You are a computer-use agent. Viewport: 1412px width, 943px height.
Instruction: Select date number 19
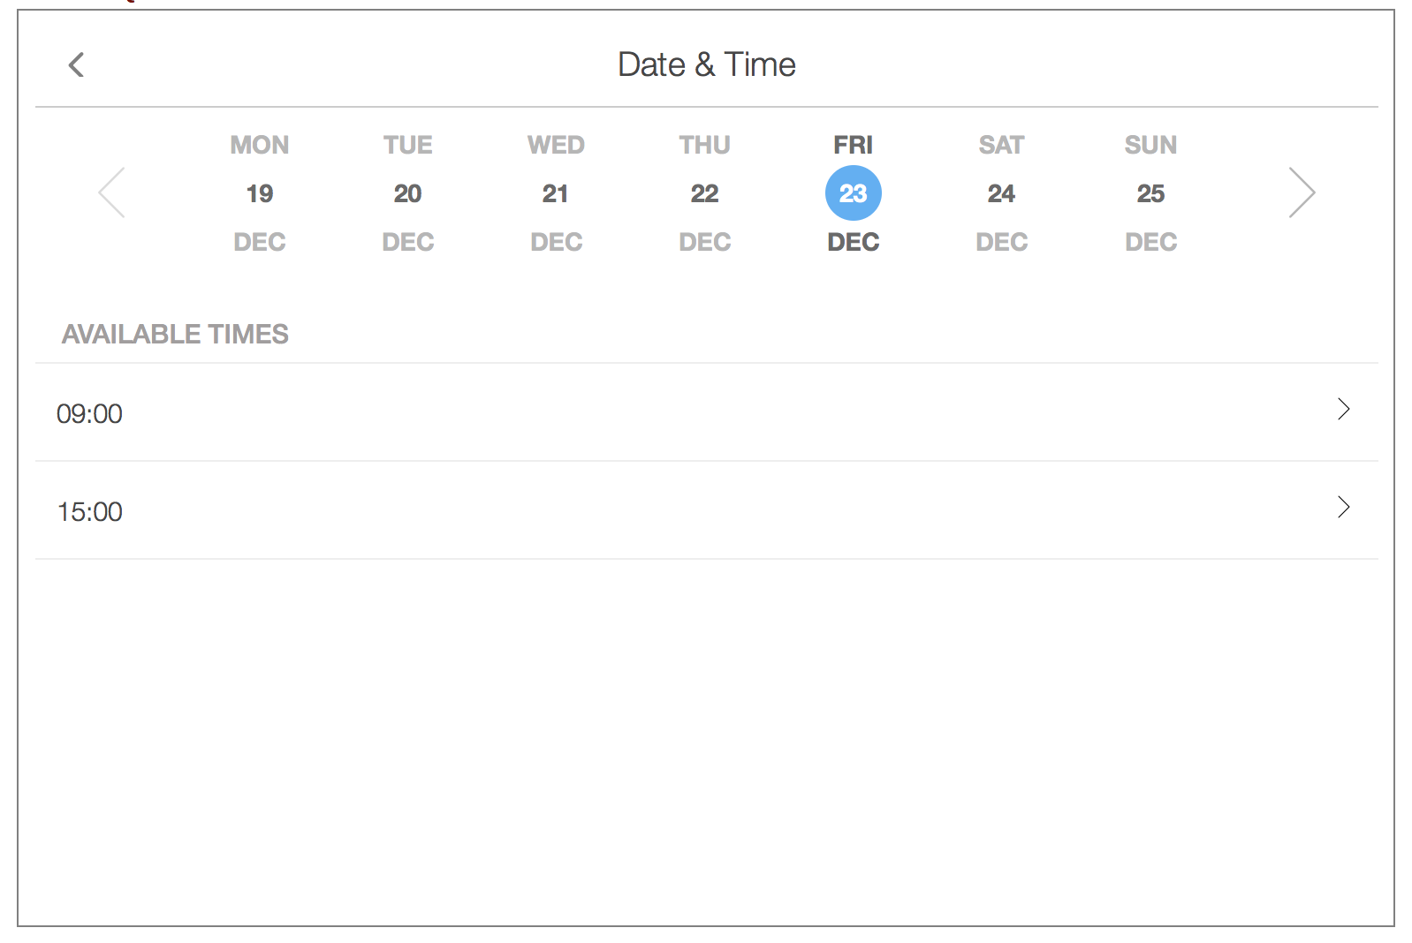point(260,193)
